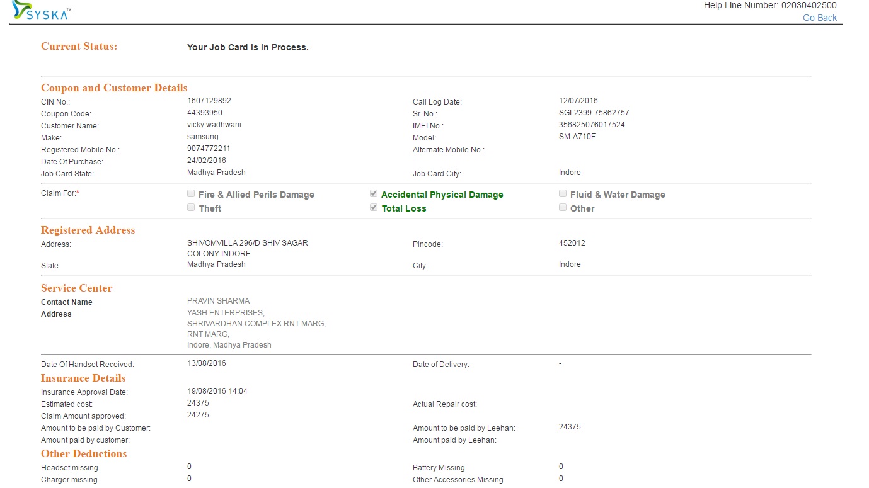Click the Your Job Card status message
Viewport: 869px width, 488px height.
tap(248, 47)
